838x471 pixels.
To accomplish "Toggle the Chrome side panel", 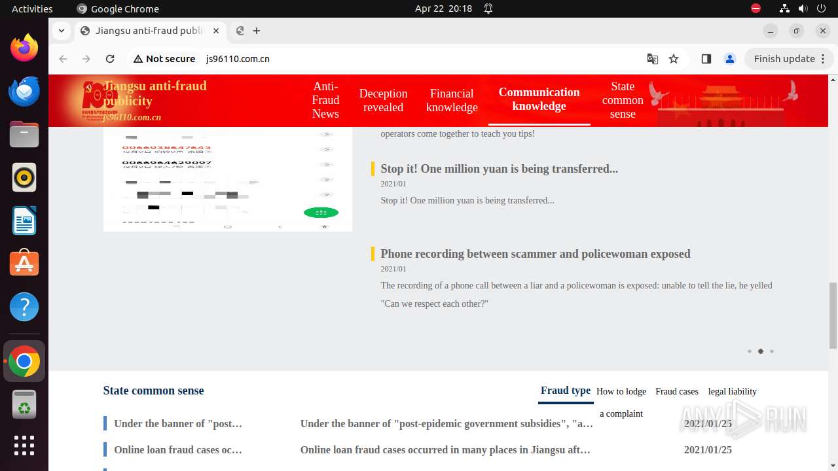I will click(x=706, y=59).
